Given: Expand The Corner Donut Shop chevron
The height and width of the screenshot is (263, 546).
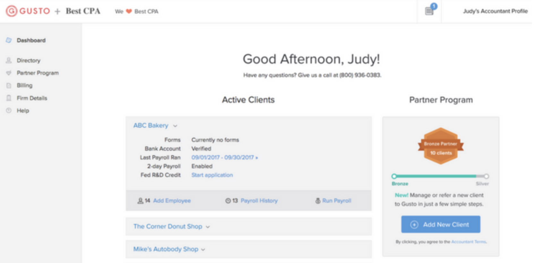Looking at the screenshot, I should tap(208, 227).
